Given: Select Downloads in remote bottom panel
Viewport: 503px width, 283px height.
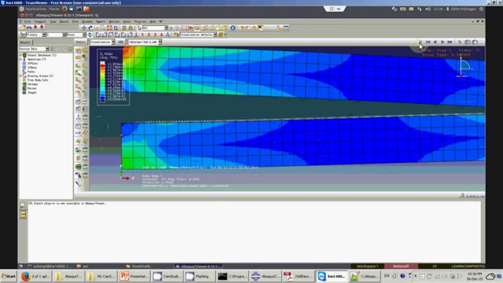Looking at the screenshot, I should tap(138, 266).
